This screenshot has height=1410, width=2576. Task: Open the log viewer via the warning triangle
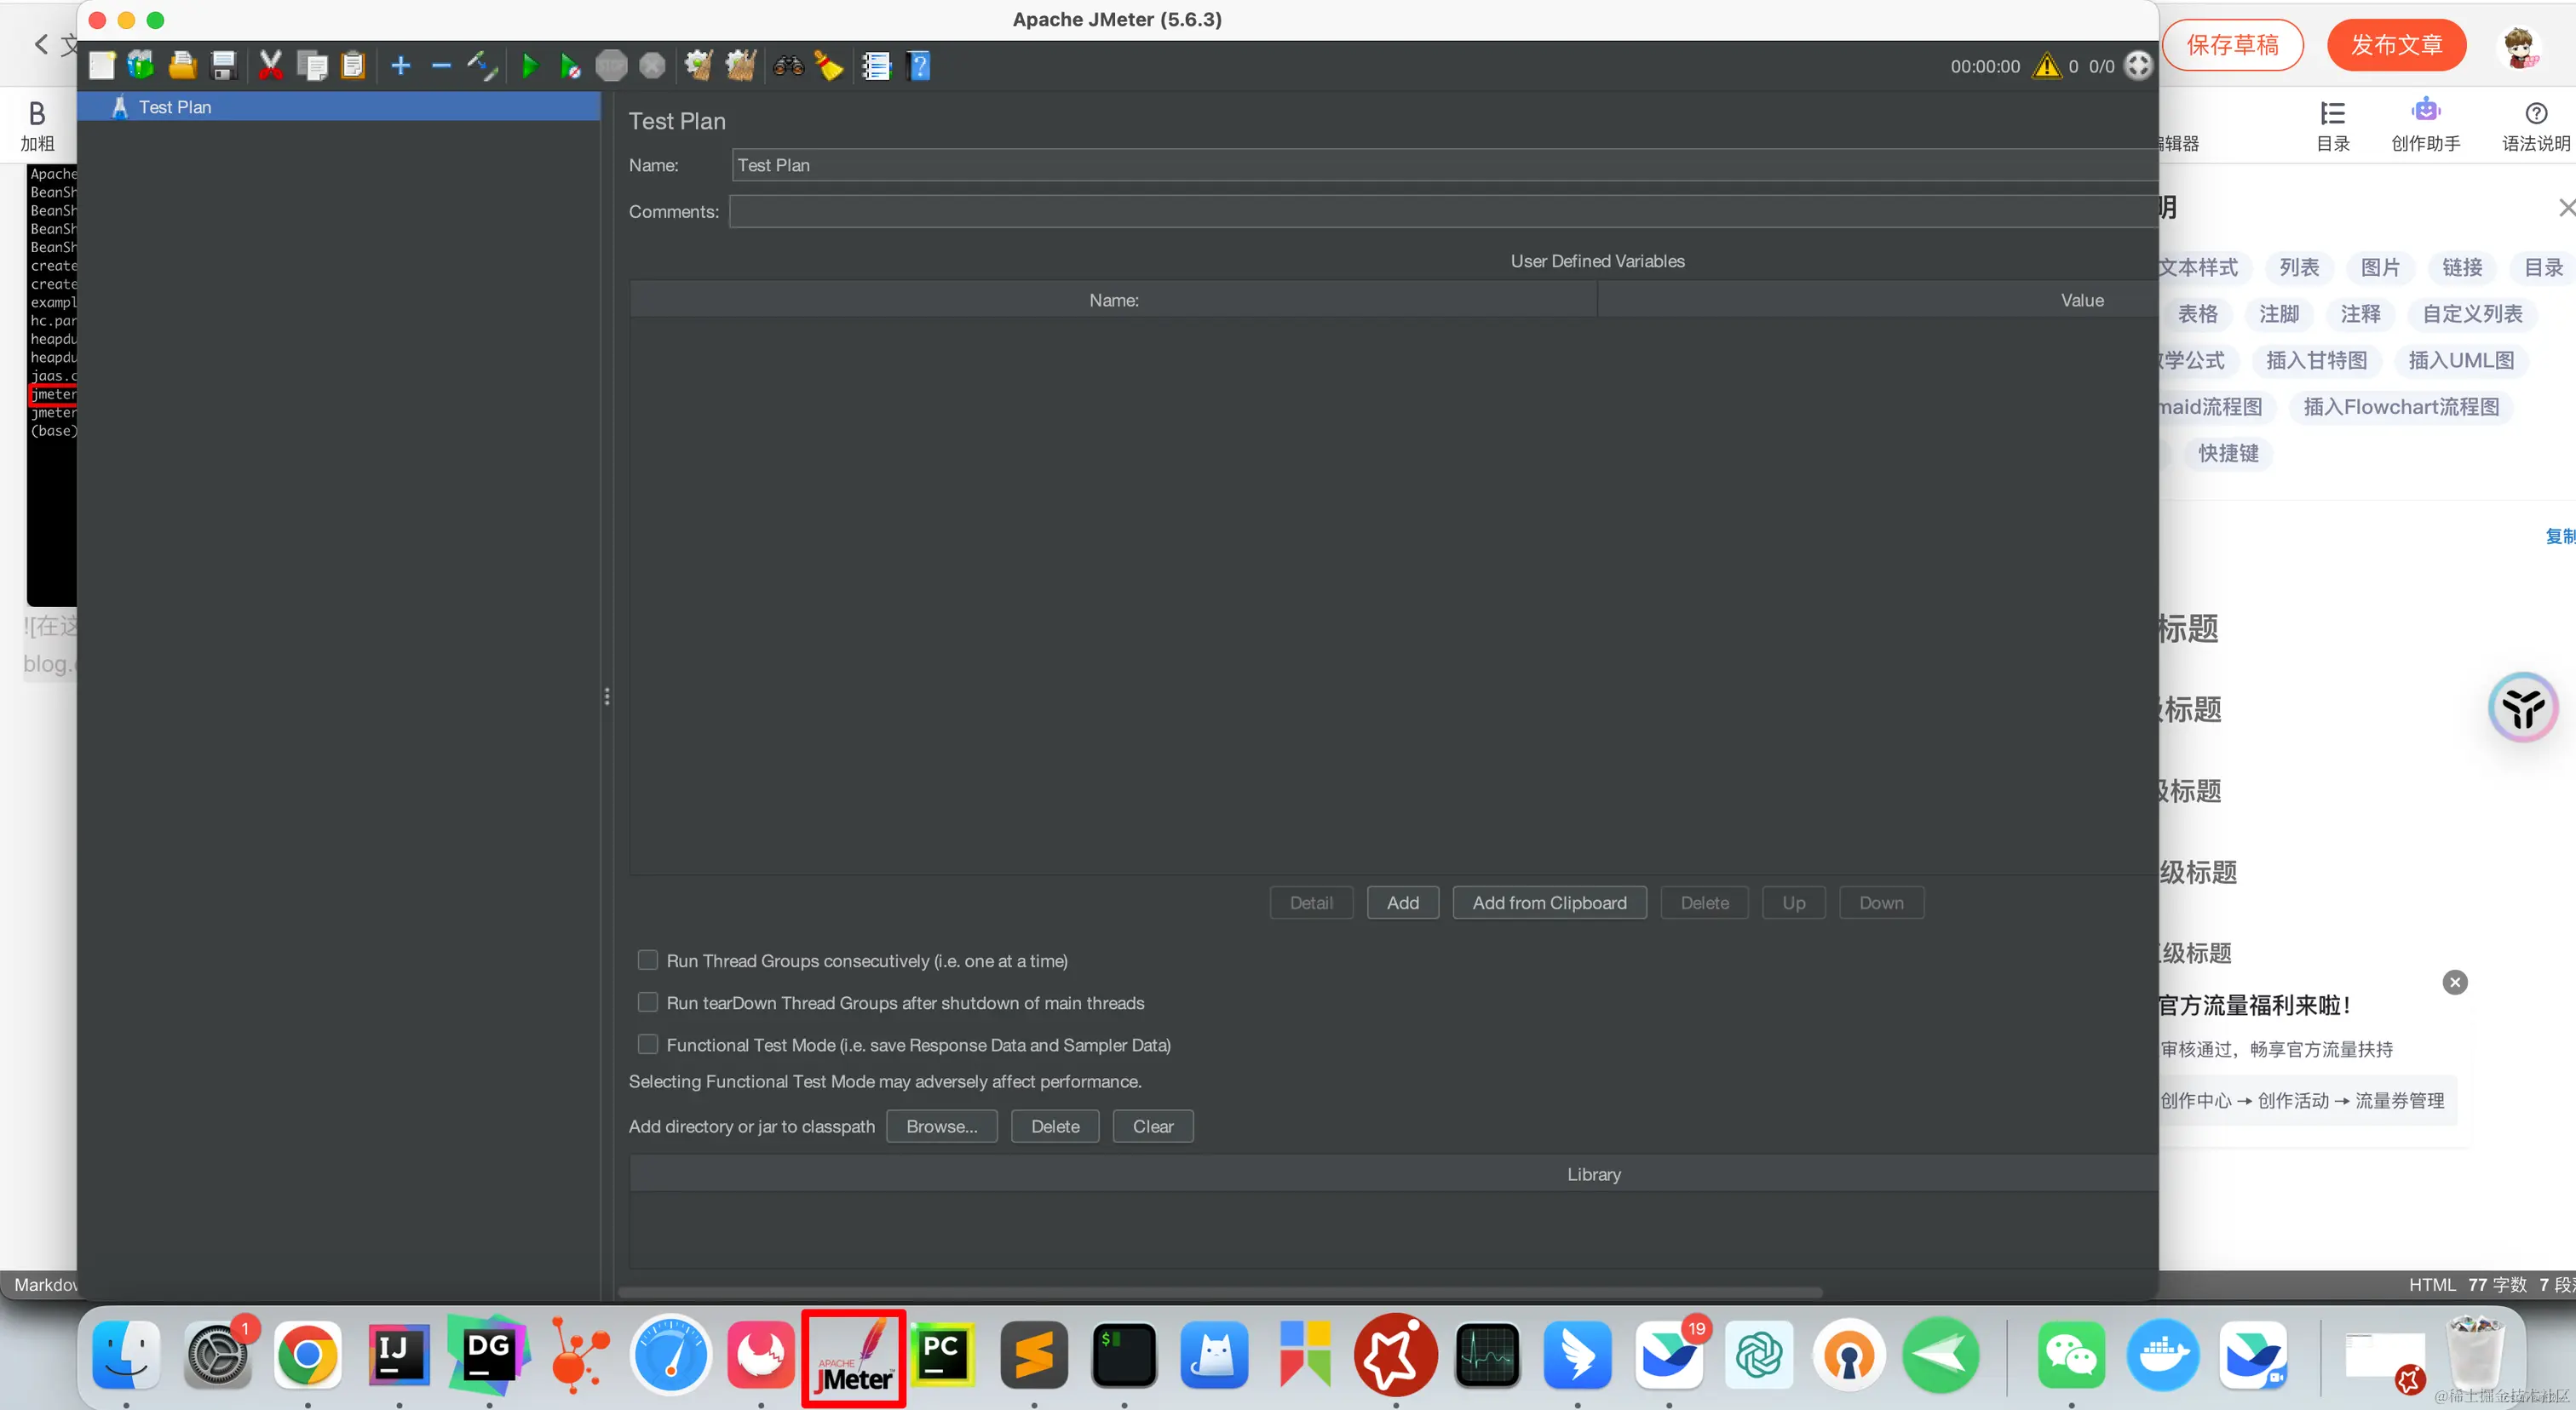click(x=2046, y=66)
